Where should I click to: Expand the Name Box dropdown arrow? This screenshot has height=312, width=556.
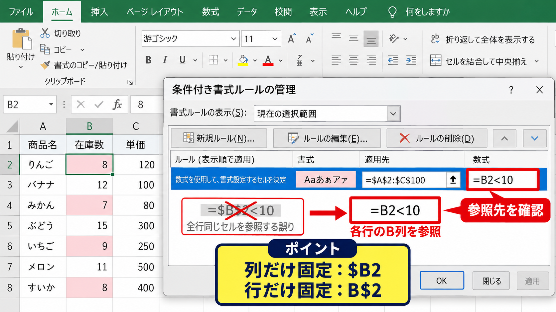[x=51, y=105]
